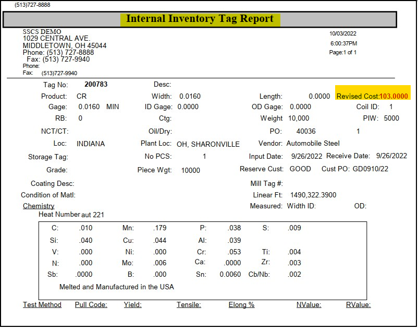Click the underlined Chemistry heading
Image resolution: width=418 pixels, height=329 pixels.
[x=39, y=206]
